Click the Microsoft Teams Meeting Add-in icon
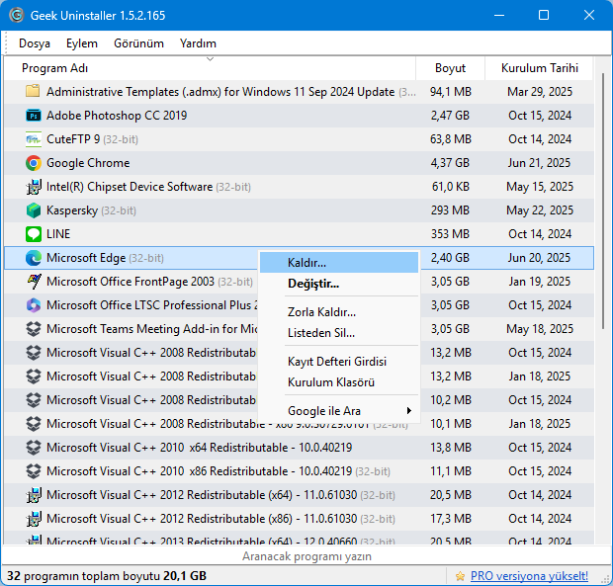Viewport: 613px width, 586px height. (34, 329)
